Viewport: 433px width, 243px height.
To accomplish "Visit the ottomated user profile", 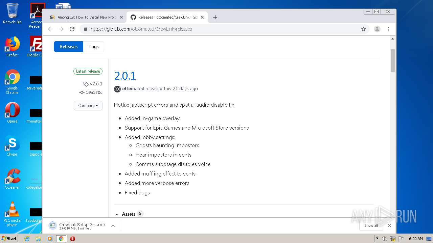I will point(133,88).
